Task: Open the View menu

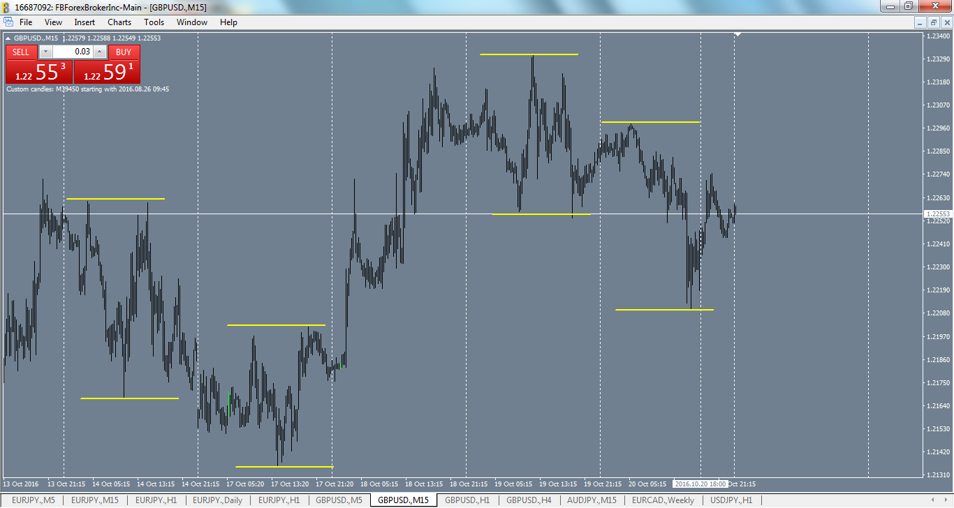Action: pyautogui.click(x=53, y=22)
